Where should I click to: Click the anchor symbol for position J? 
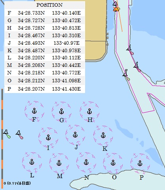click(x=75, y=135)
